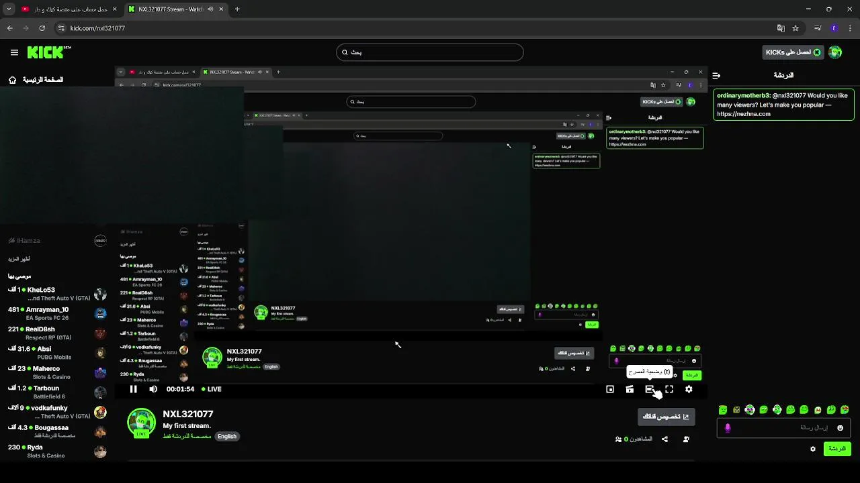Click the Get KICKs button
860x483 pixels.
click(793, 52)
